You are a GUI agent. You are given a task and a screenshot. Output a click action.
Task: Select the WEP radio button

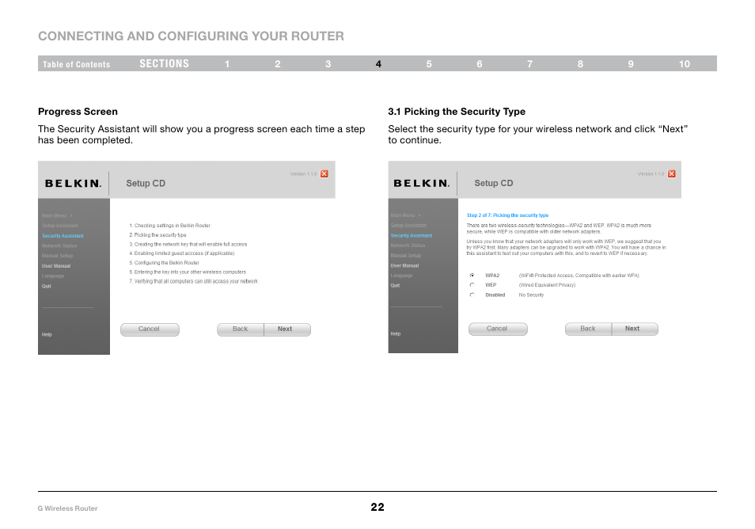(472, 285)
